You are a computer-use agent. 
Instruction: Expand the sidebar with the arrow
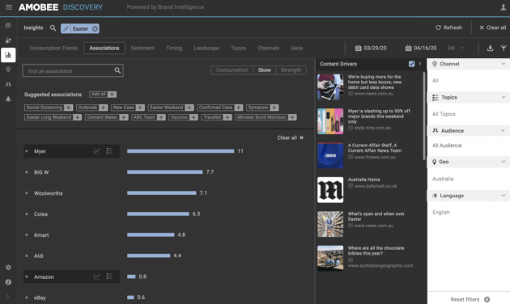pos(8,296)
